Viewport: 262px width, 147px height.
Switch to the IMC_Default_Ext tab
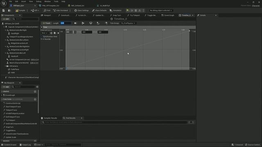(77, 5)
